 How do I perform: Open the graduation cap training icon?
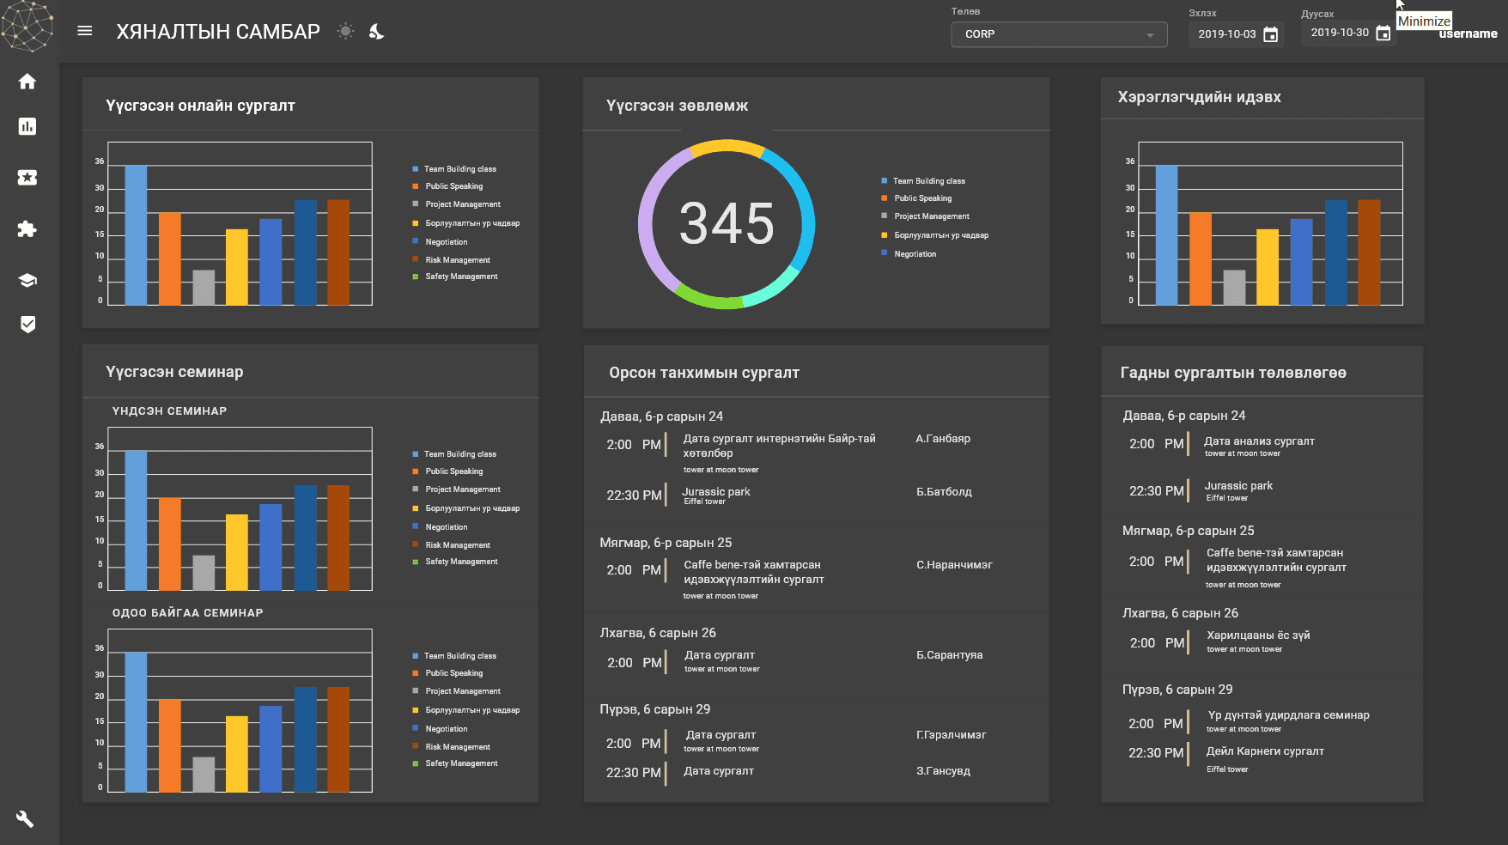[x=27, y=280]
